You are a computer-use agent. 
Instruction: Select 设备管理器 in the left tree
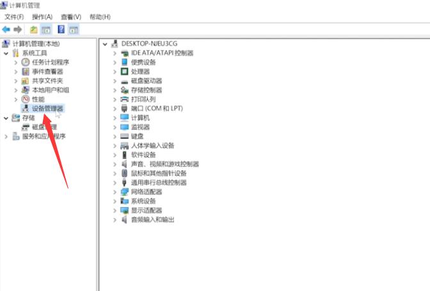pyautogui.click(x=48, y=108)
